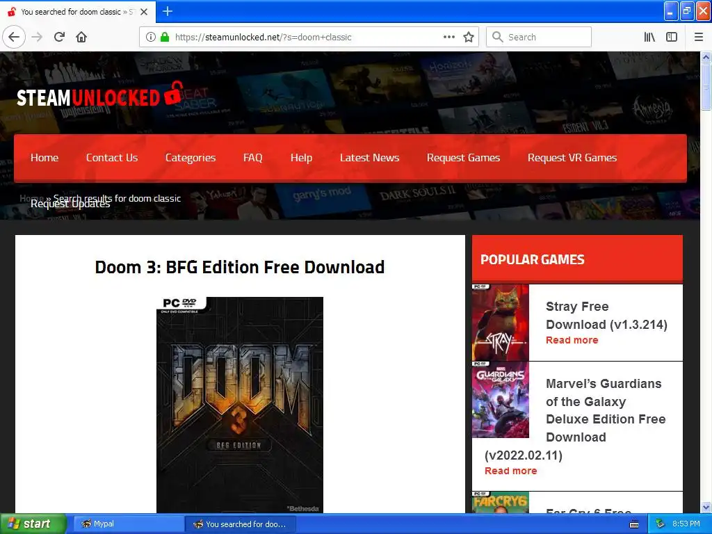Click Read more under Stray

[572, 340]
